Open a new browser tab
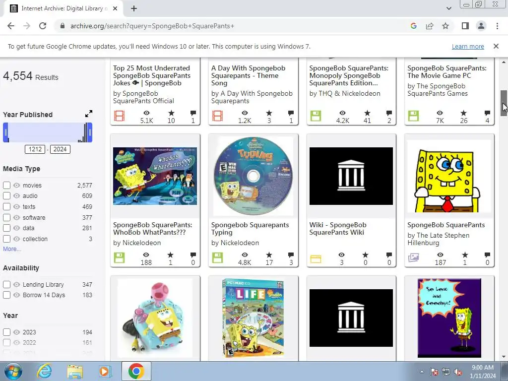Image resolution: width=508 pixels, height=381 pixels. tap(134, 8)
